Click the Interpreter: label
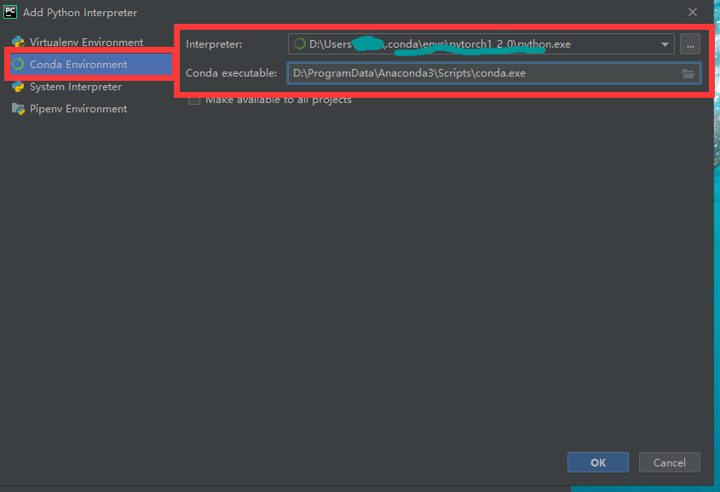The width and height of the screenshot is (720, 492). coord(214,44)
